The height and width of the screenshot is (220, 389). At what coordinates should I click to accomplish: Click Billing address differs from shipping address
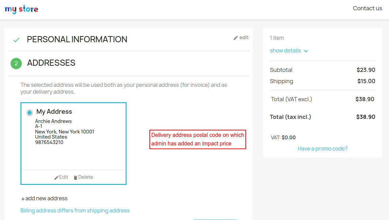[x=75, y=210]
